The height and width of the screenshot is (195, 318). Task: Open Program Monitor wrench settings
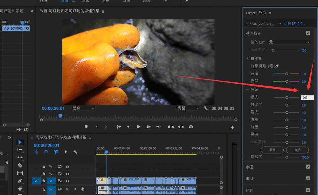point(206,108)
